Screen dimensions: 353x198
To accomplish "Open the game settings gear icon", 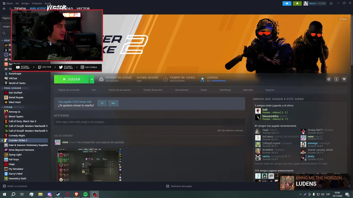I will coord(329,79).
